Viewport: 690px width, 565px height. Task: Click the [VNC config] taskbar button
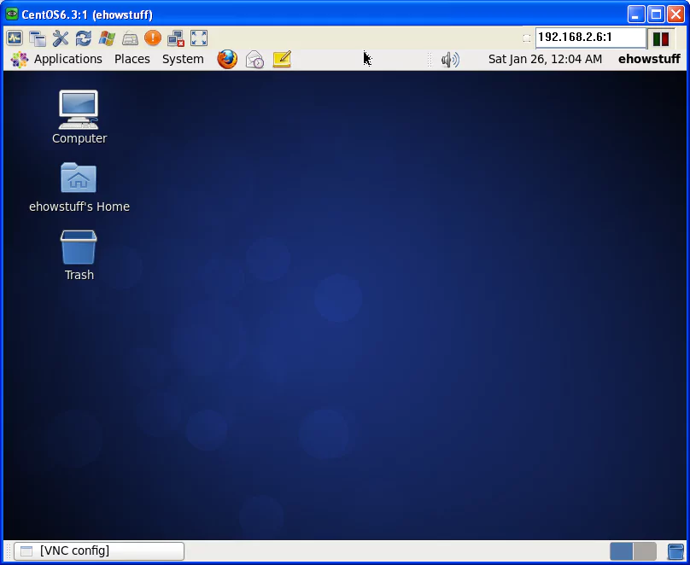click(99, 551)
